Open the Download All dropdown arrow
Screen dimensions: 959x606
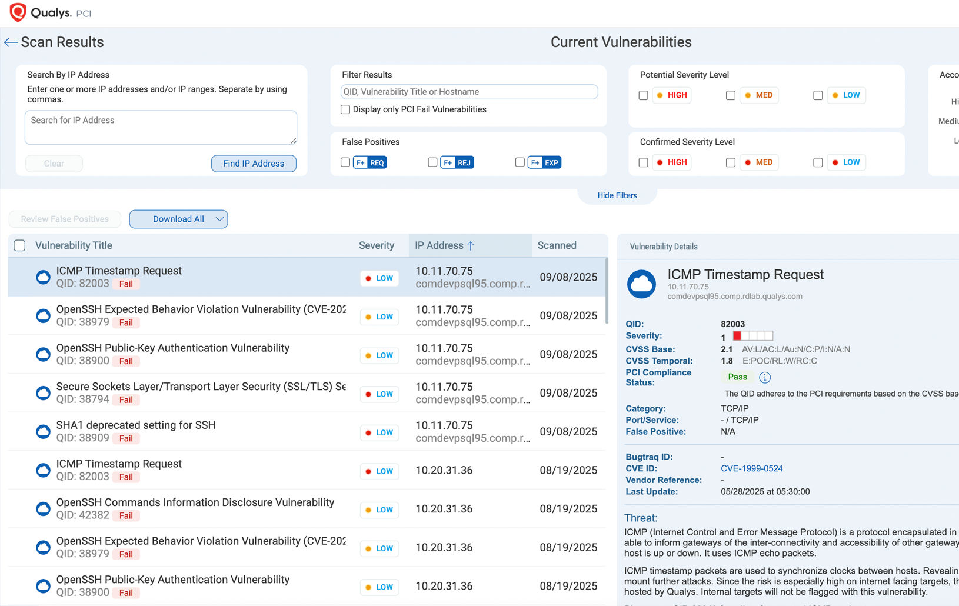pyautogui.click(x=219, y=219)
